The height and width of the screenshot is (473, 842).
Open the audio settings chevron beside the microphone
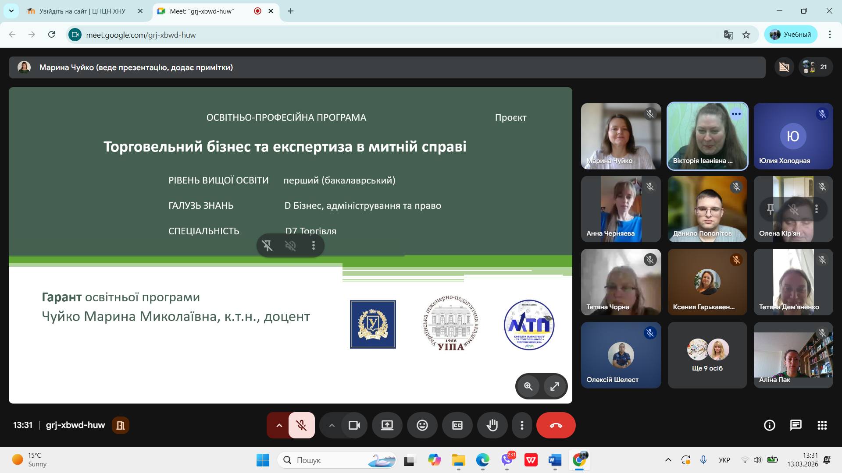tap(279, 425)
